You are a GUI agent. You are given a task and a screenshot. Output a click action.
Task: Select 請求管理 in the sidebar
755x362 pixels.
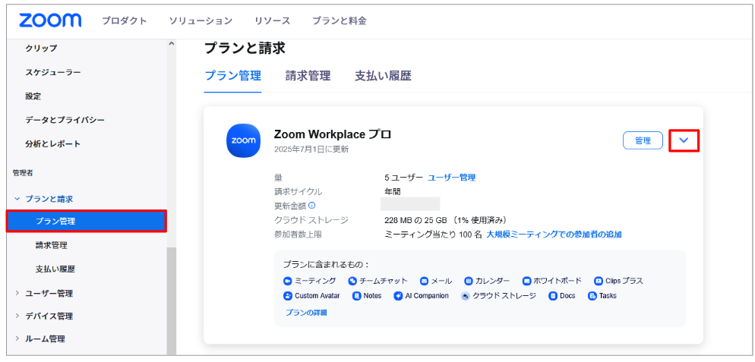52,245
